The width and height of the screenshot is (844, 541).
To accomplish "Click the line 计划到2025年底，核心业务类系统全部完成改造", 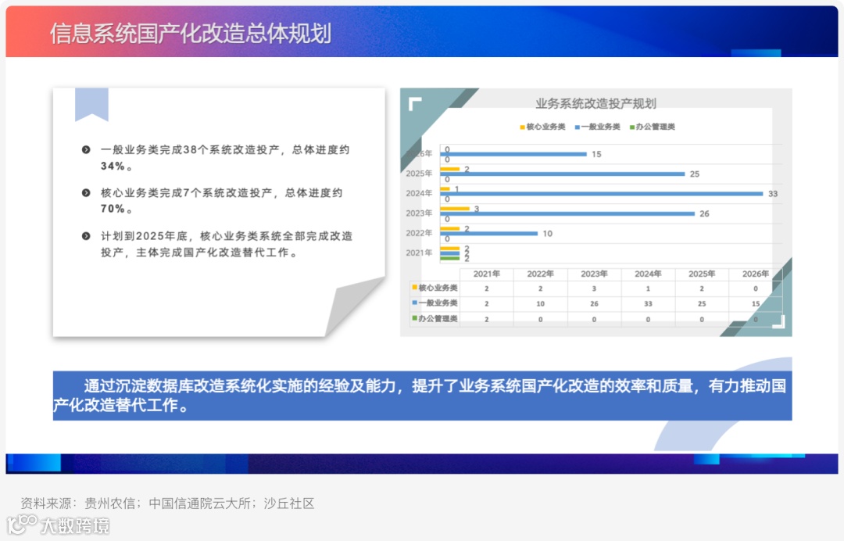I will pos(227,236).
